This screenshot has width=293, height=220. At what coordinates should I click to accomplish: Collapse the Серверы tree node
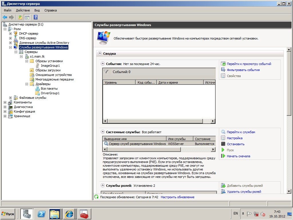coord(16,52)
